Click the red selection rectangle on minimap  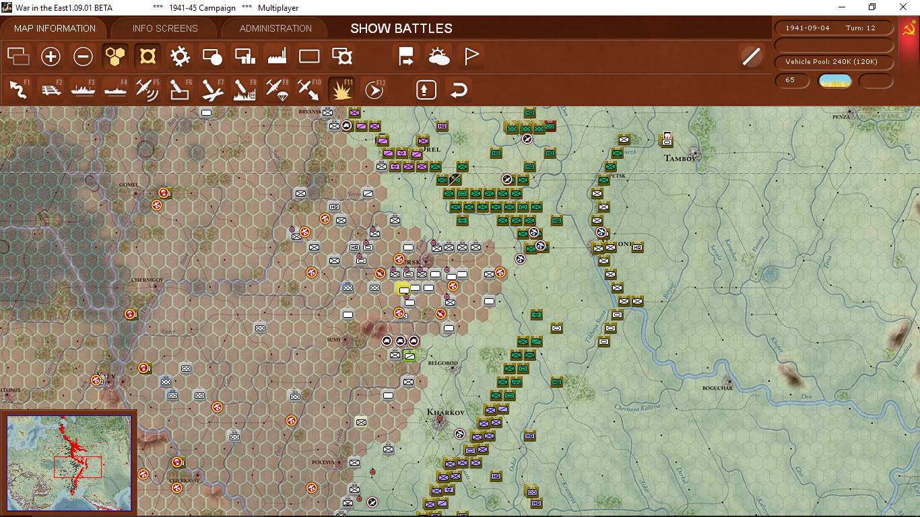[x=77, y=467]
